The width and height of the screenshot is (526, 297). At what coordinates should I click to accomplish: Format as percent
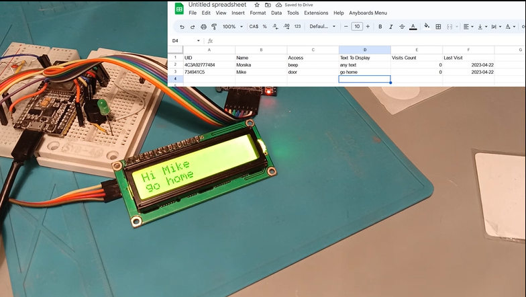tap(264, 27)
